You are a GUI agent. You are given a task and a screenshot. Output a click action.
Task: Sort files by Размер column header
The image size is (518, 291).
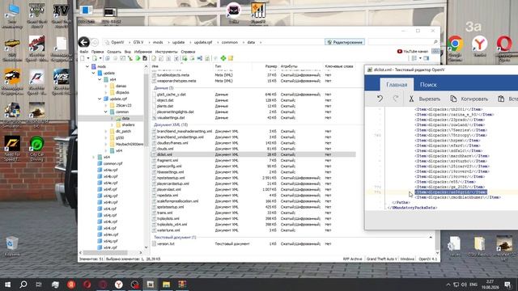(x=271, y=66)
